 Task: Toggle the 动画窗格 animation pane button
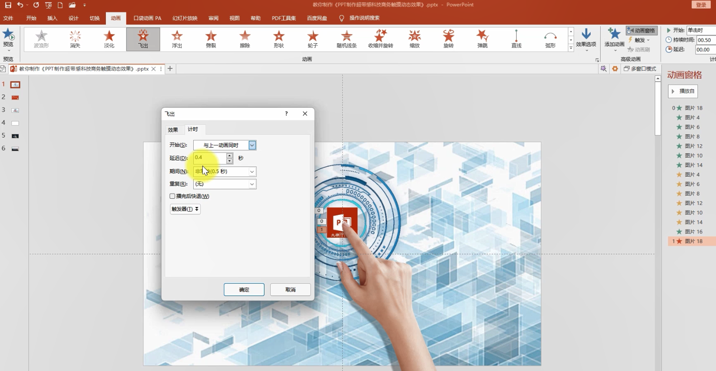coord(641,30)
